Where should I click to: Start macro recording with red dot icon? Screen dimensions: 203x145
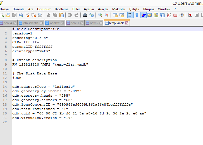(x=190, y=15)
